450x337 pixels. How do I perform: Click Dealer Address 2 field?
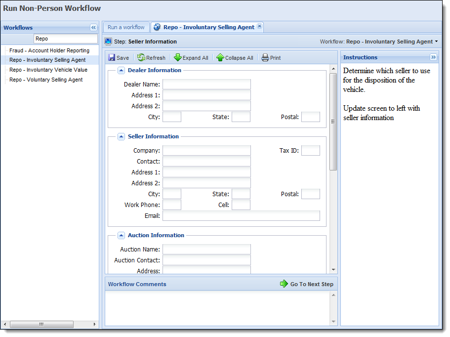click(206, 106)
